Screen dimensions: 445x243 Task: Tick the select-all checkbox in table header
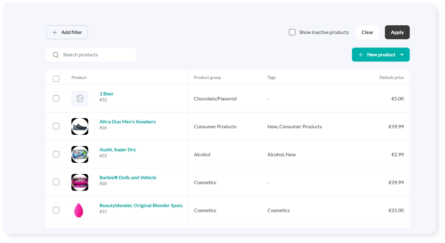[56, 78]
